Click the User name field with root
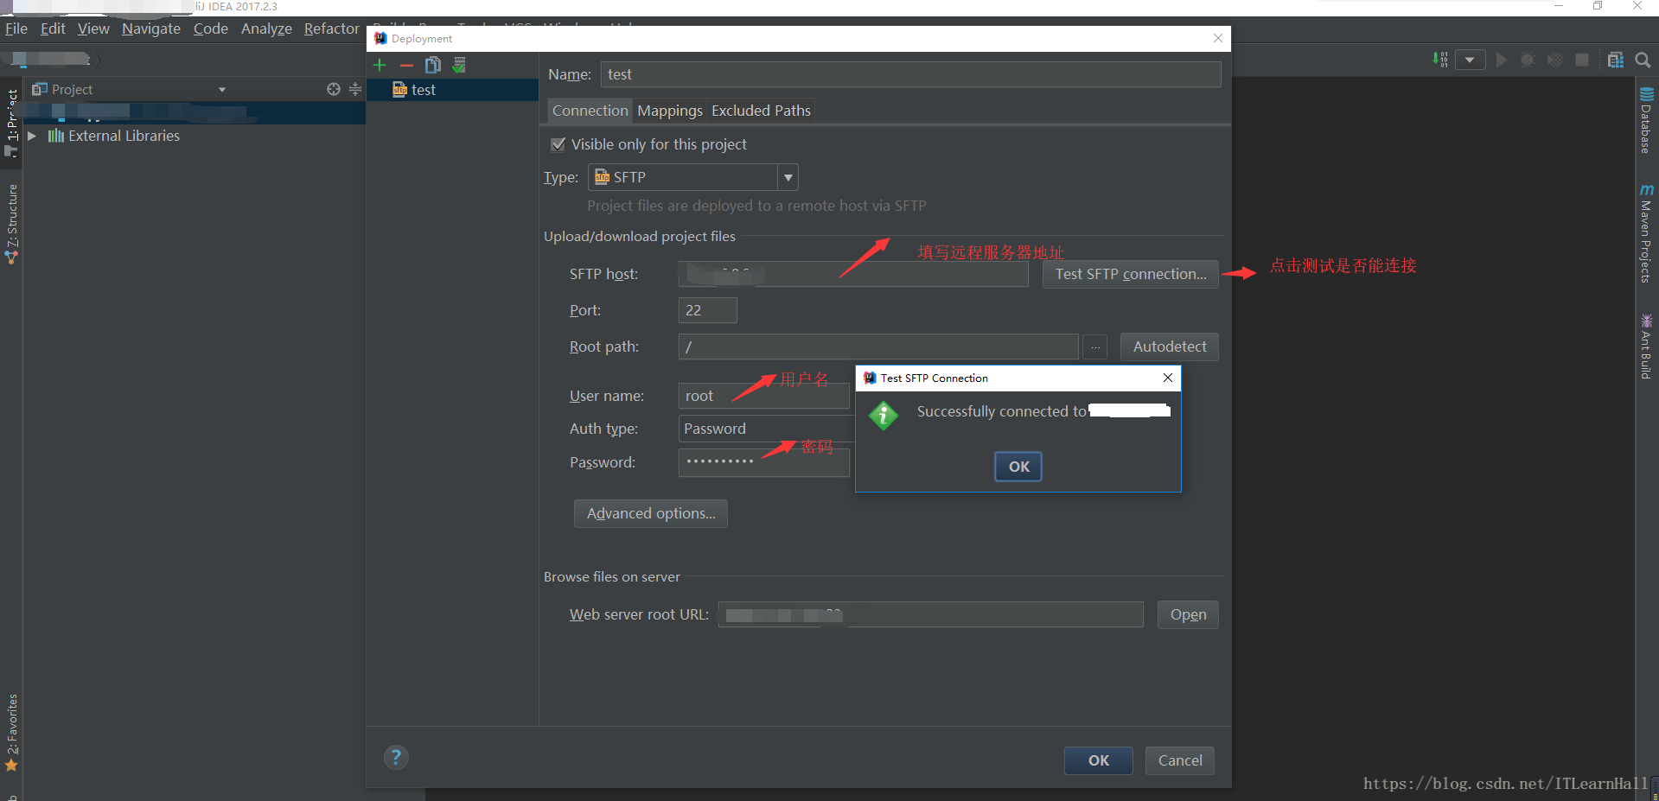 coord(763,396)
